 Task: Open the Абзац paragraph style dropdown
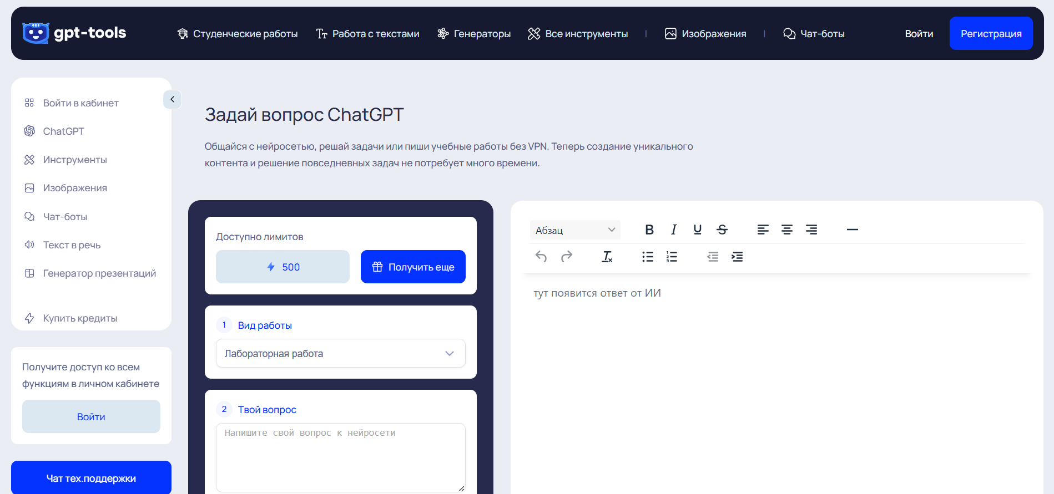(x=575, y=230)
